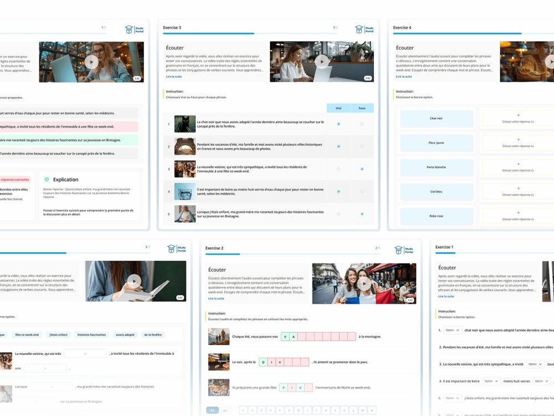This screenshot has width=554, height=416.
Task: Click the plus icon beside Fleur jaune
Action: point(519,140)
